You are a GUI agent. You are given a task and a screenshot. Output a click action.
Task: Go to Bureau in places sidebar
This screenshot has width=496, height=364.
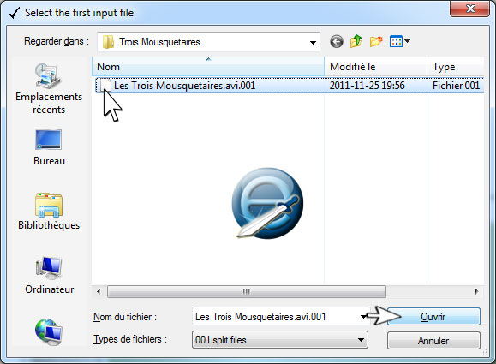(x=49, y=147)
